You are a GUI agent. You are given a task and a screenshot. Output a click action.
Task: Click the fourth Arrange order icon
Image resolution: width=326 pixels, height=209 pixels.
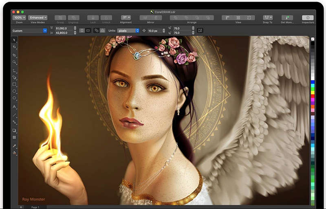click(x=208, y=18)
